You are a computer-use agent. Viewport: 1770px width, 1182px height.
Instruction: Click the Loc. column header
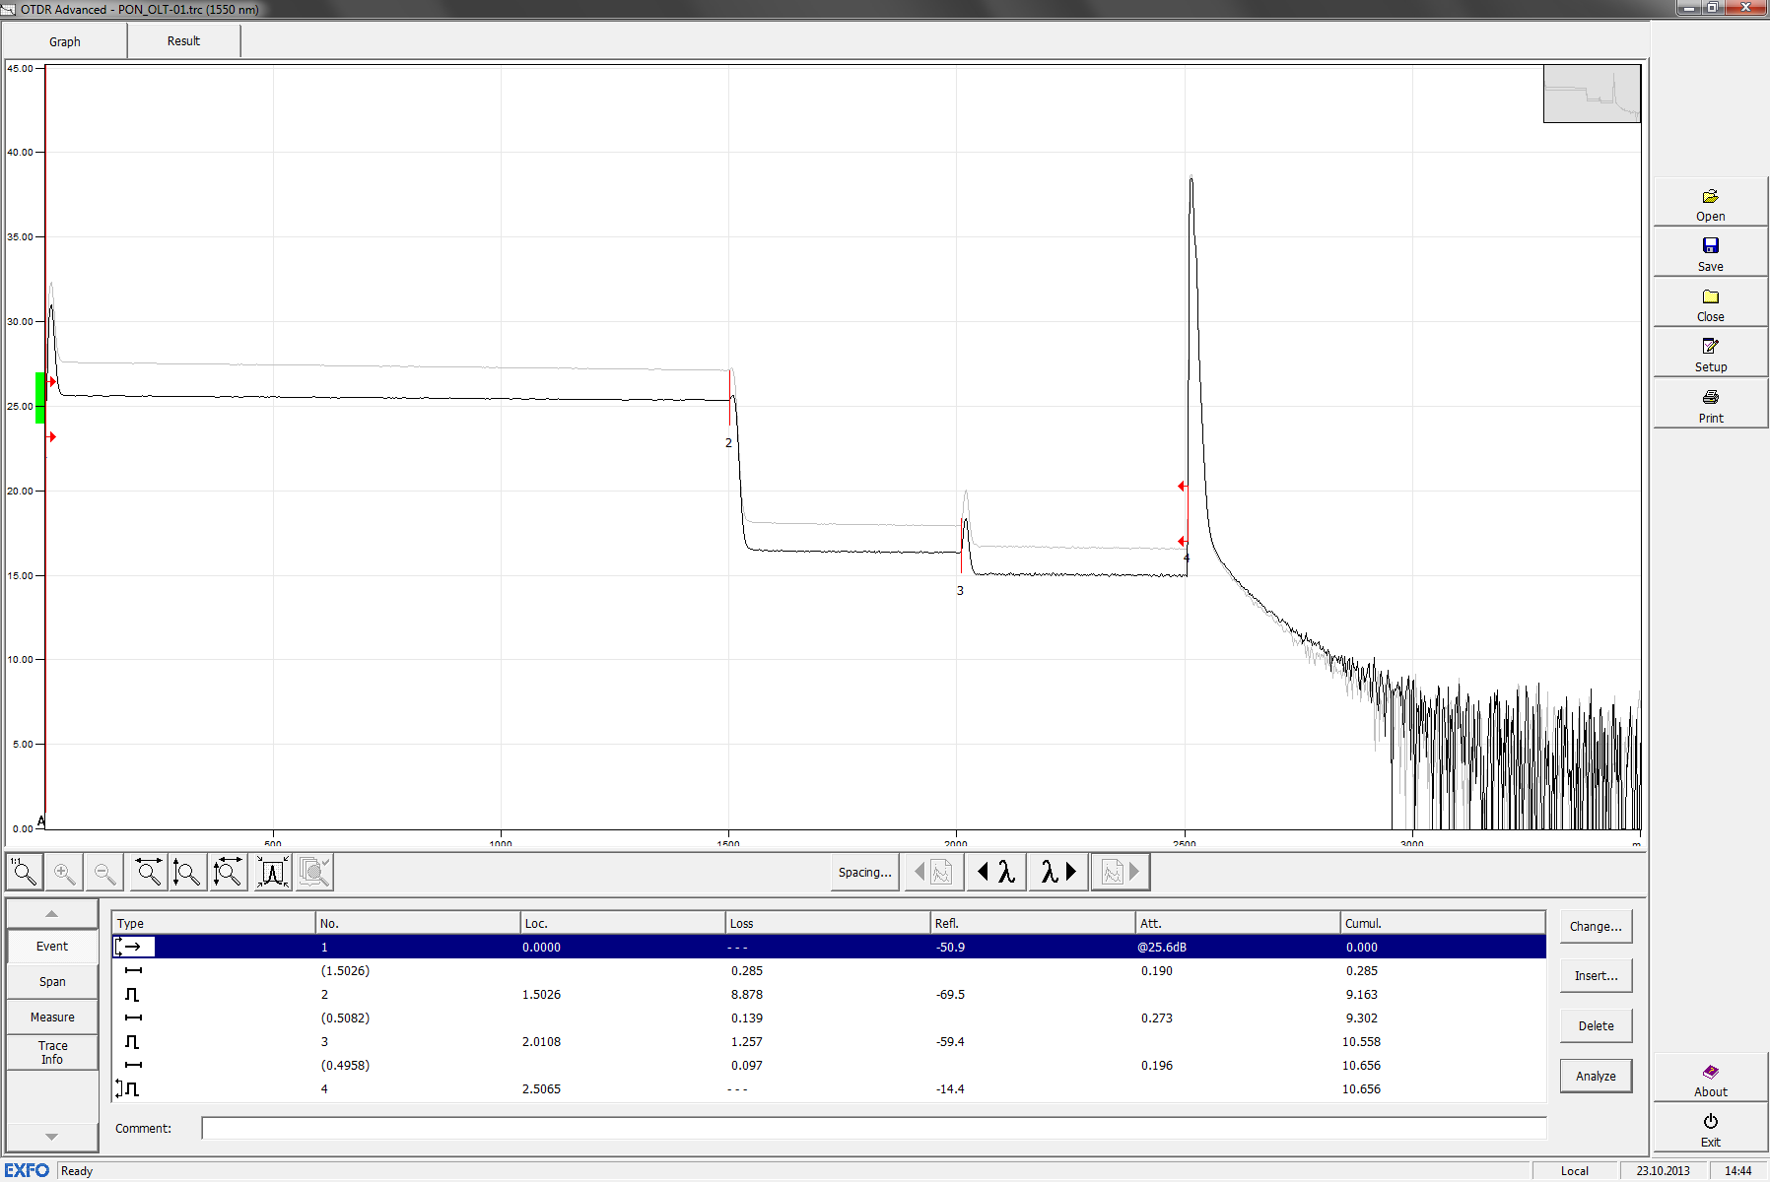point(623,923)
